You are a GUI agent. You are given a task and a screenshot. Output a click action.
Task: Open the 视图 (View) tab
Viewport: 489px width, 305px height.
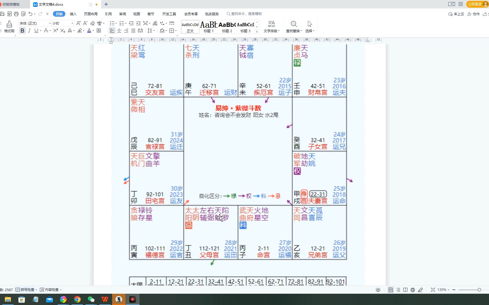[137, 14]
